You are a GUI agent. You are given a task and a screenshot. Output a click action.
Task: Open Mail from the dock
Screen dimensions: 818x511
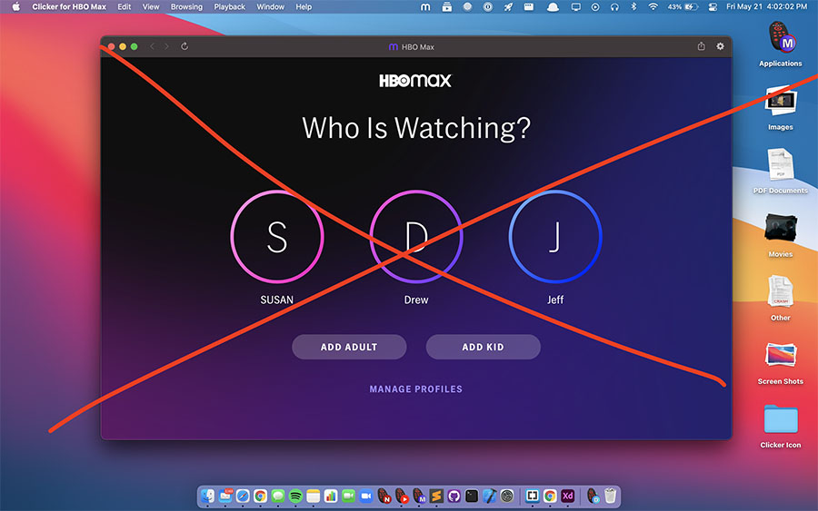click(x=225, y=496)
